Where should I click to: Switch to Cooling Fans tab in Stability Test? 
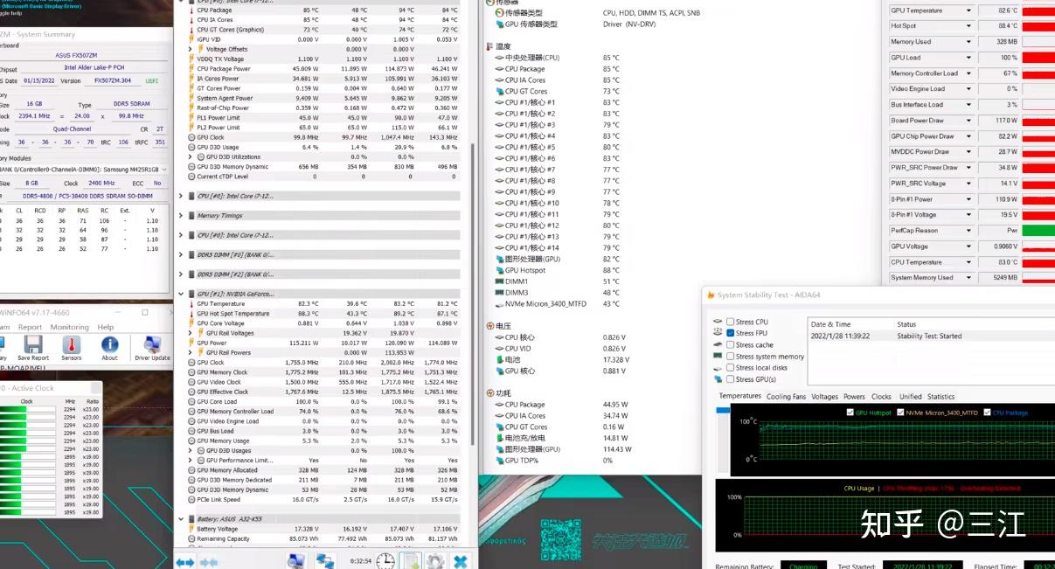[x=786, y=397]
